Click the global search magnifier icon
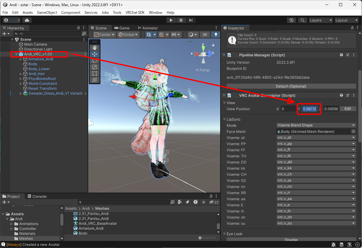The height and width of the screenshot is (248, 362). point(303,20)
